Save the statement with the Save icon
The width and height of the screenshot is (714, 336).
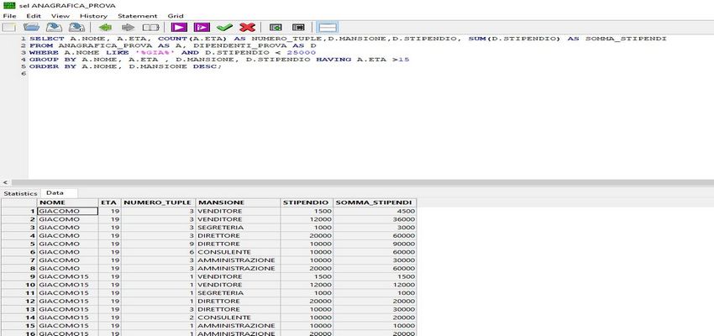click(x=55, y=28)
